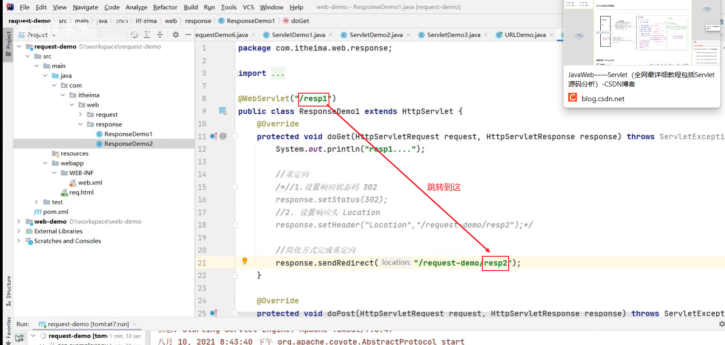
Task: Click the locate current file target icon
Action: tap(135, 35)
